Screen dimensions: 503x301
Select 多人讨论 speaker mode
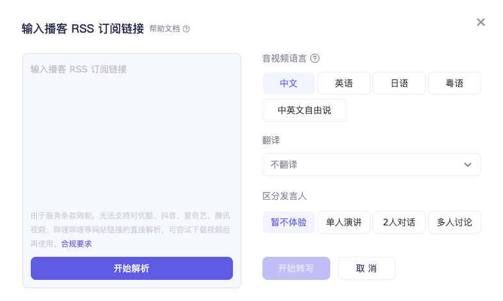click(454, 222)
